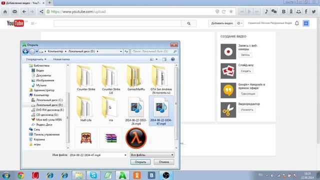The height and width of the screenshot is (180, 320).
Task: Toggle the preview pane icon
Action: 164,59
